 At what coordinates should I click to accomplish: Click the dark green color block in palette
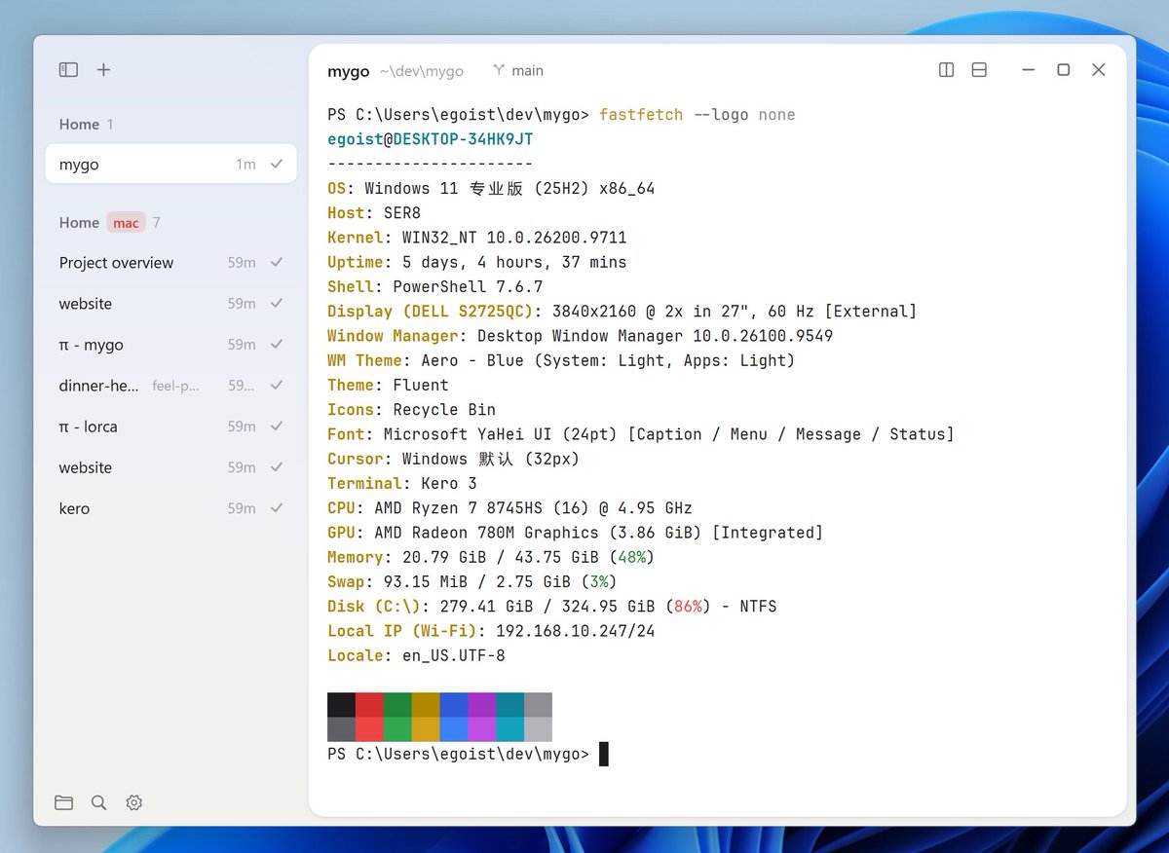point(397,705)
